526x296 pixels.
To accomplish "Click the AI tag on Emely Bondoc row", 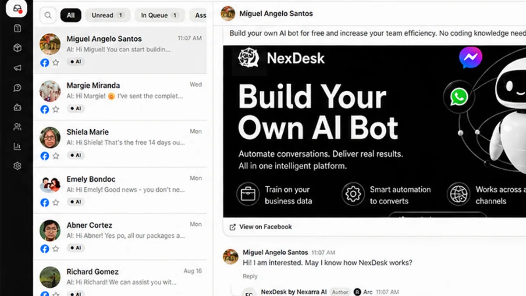I will [75, 202].
